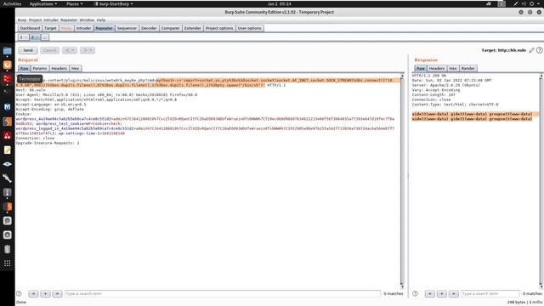Switch to the Dashboard tab
Viewport: 544px width, 306px height.
tap(30, 28)
